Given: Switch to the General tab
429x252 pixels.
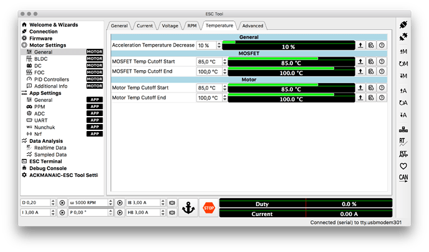Looking at the screenshot, I should [x=119, y=26].
